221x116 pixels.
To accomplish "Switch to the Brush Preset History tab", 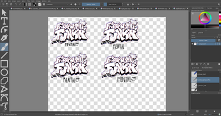I will pyautogui.click(x=207, y=68).
